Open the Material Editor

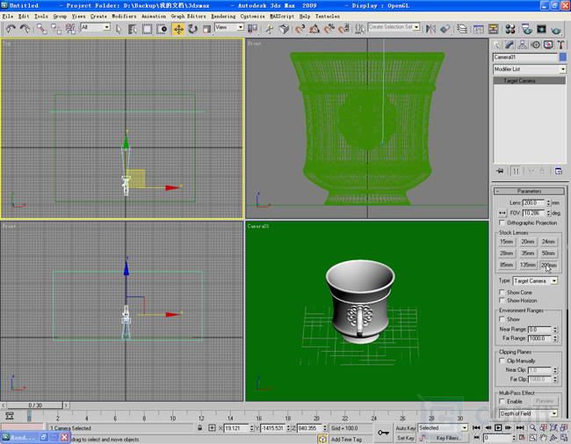pos(510,29)
